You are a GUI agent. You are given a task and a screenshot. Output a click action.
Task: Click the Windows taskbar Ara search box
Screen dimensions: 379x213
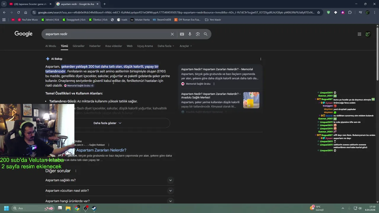click(x=33, y=208)
